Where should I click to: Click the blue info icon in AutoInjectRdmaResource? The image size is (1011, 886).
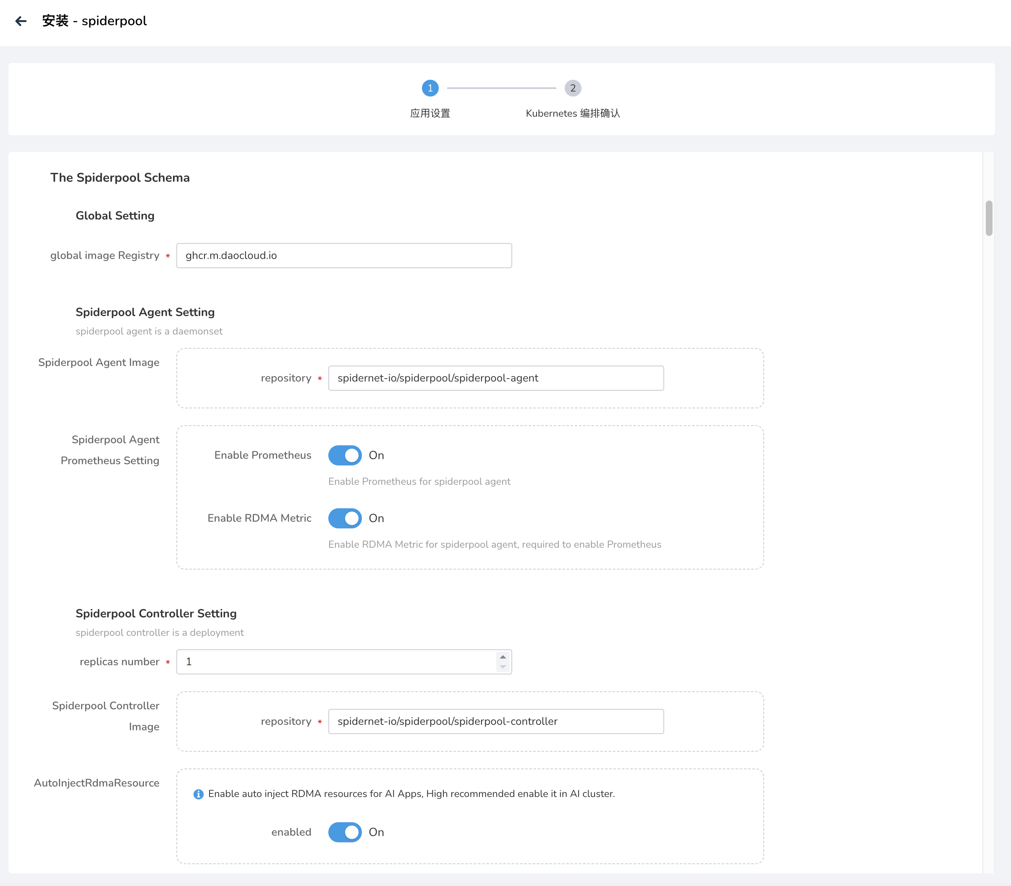pos(198,794)
